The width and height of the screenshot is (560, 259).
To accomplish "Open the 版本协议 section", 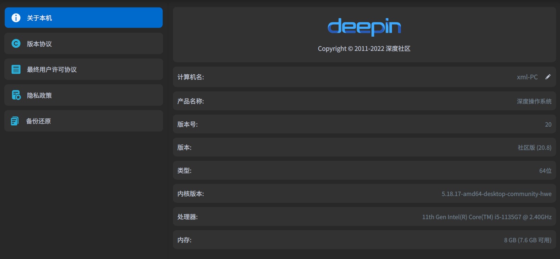I will click(x=84, y=43).
